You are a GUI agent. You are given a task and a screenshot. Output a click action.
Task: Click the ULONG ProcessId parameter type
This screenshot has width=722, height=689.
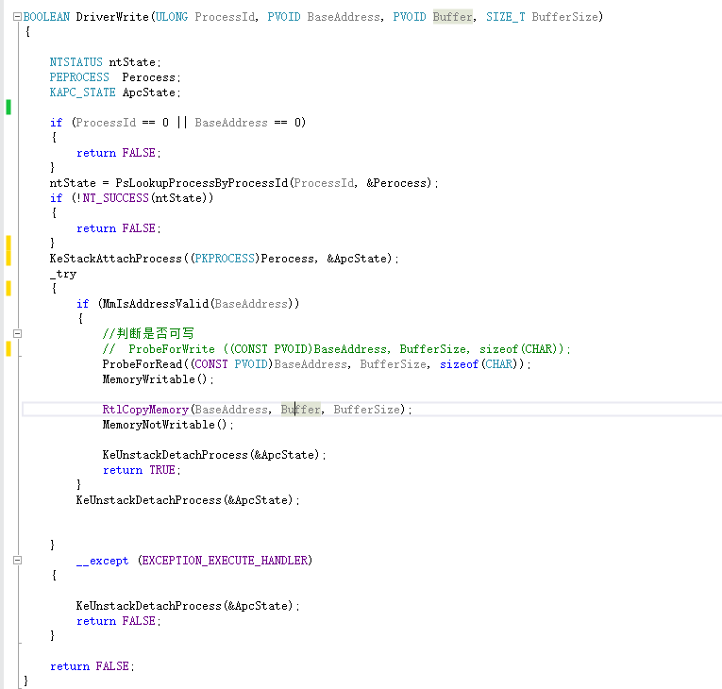[172, 17]
